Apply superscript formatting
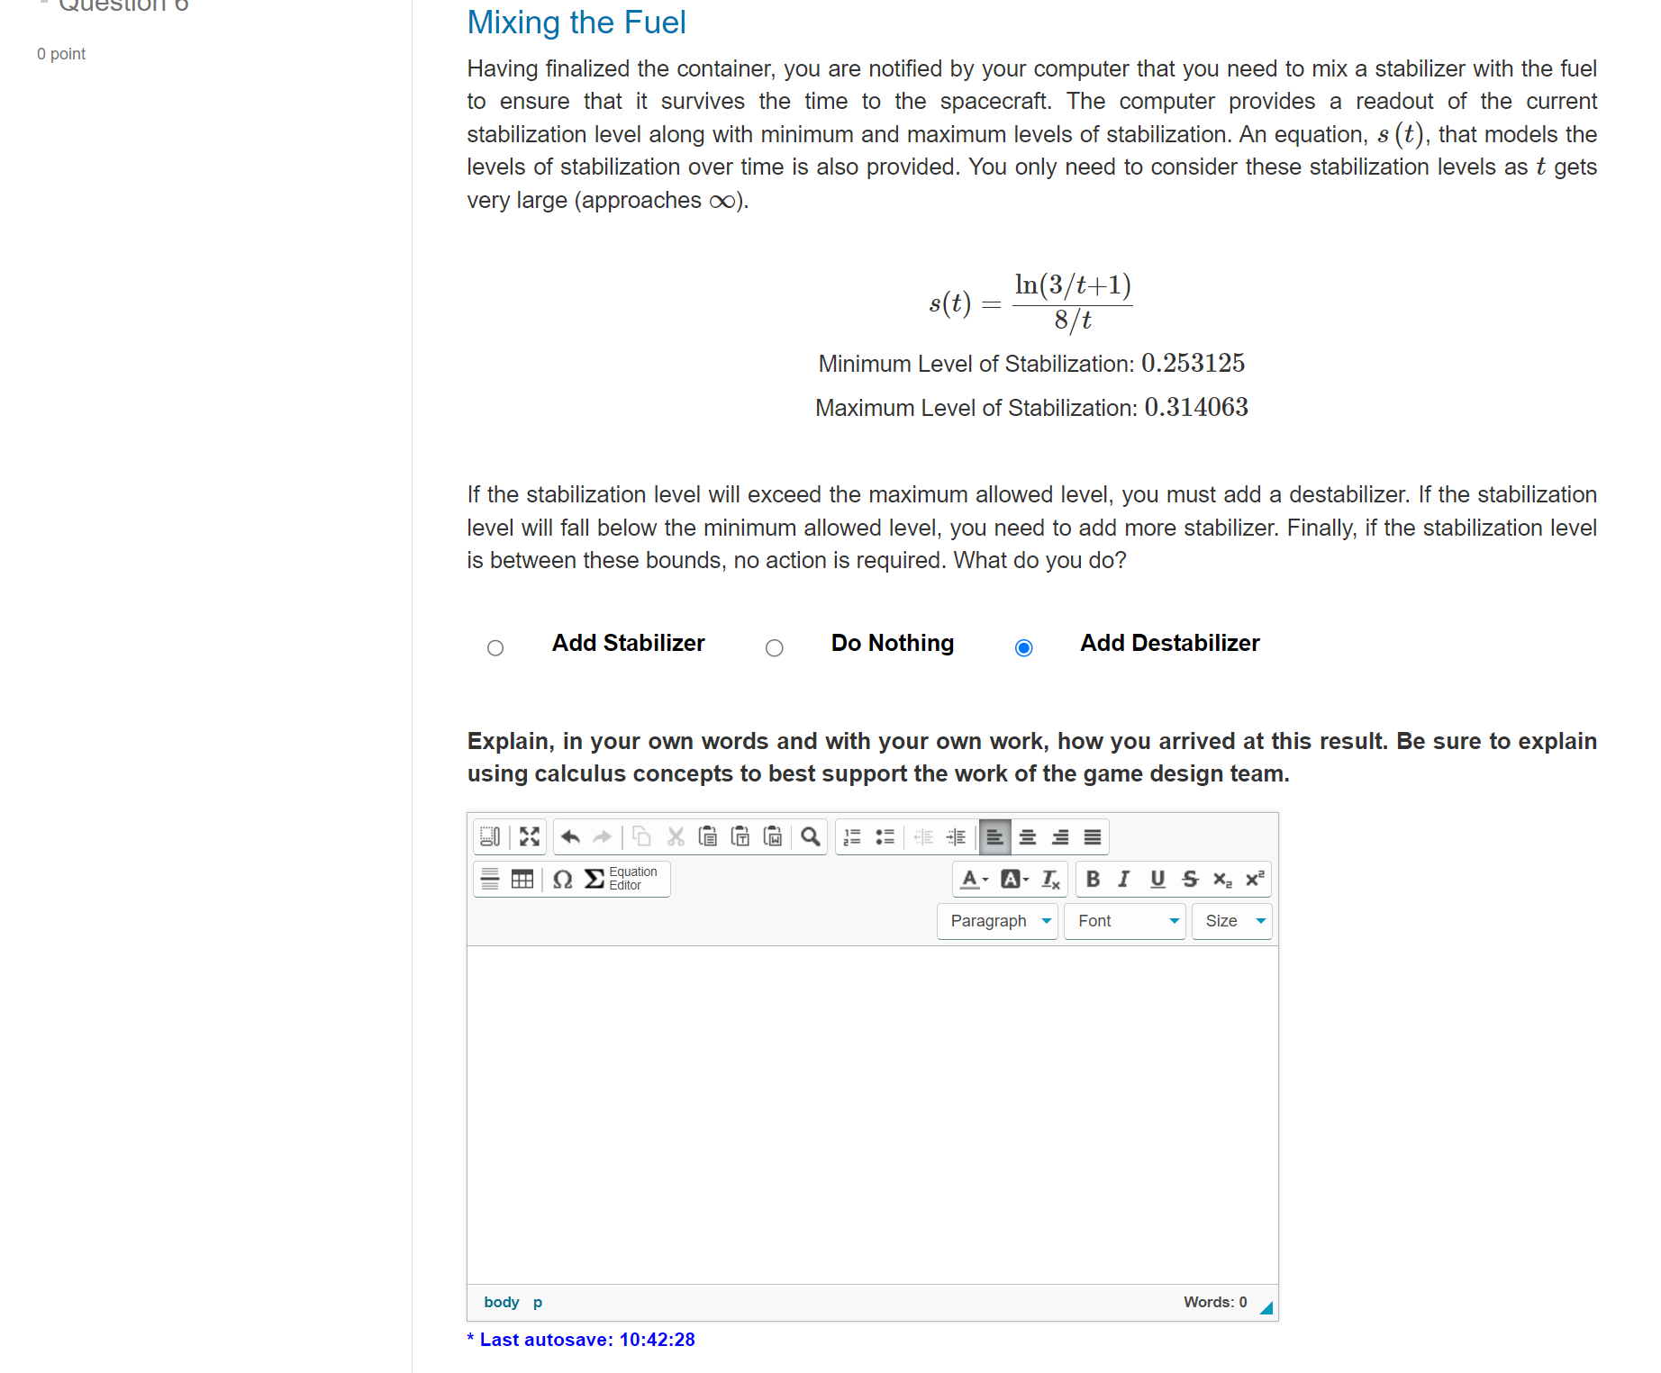This screenshot has width=1661, height=1373. (x=1253, y=880)
